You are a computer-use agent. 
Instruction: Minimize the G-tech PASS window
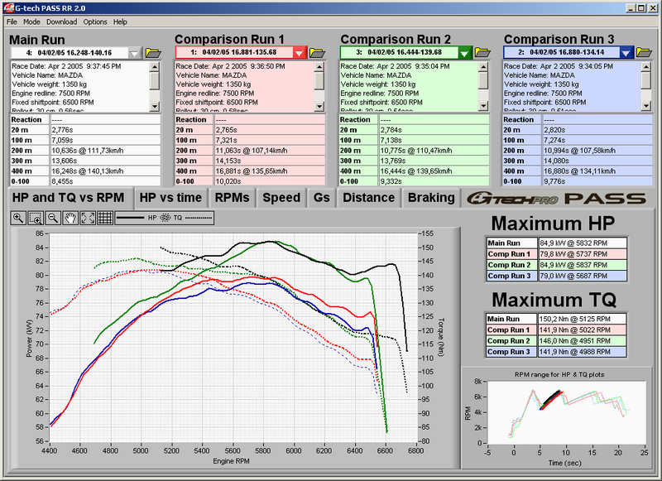pyautogui.click(x=631, y=8)
